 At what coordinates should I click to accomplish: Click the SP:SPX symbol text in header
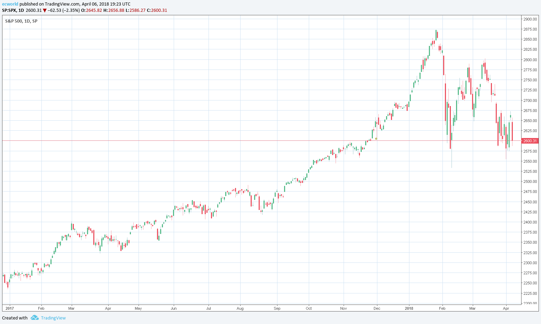9,10
